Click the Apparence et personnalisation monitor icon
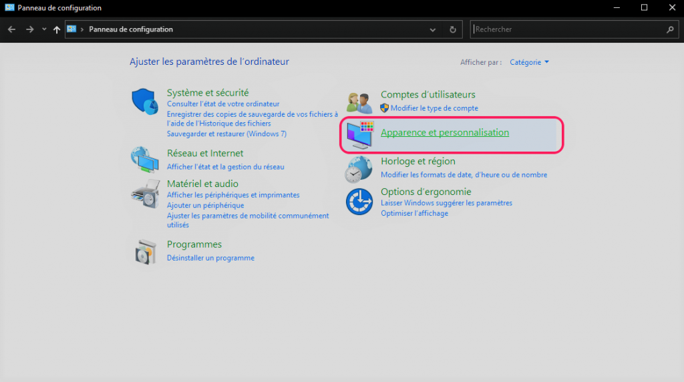 (360, 135)
